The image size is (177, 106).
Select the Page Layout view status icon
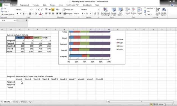point(154,104)
